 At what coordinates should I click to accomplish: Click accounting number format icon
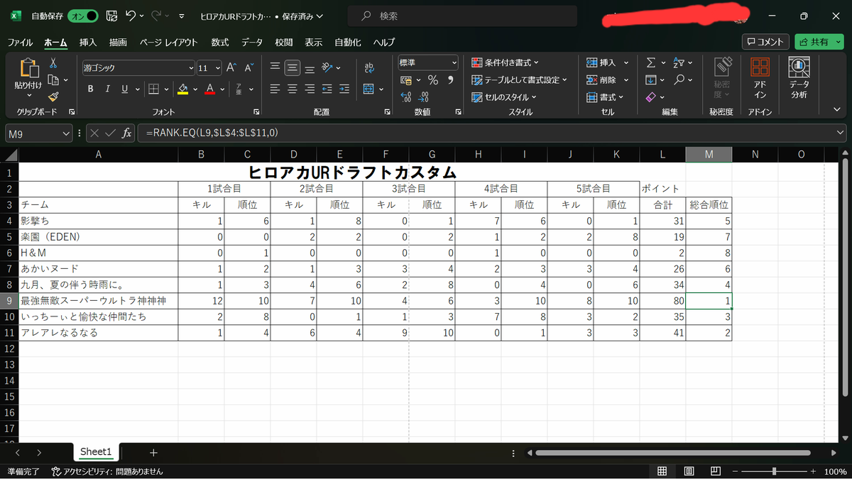[x=407, y=80]
